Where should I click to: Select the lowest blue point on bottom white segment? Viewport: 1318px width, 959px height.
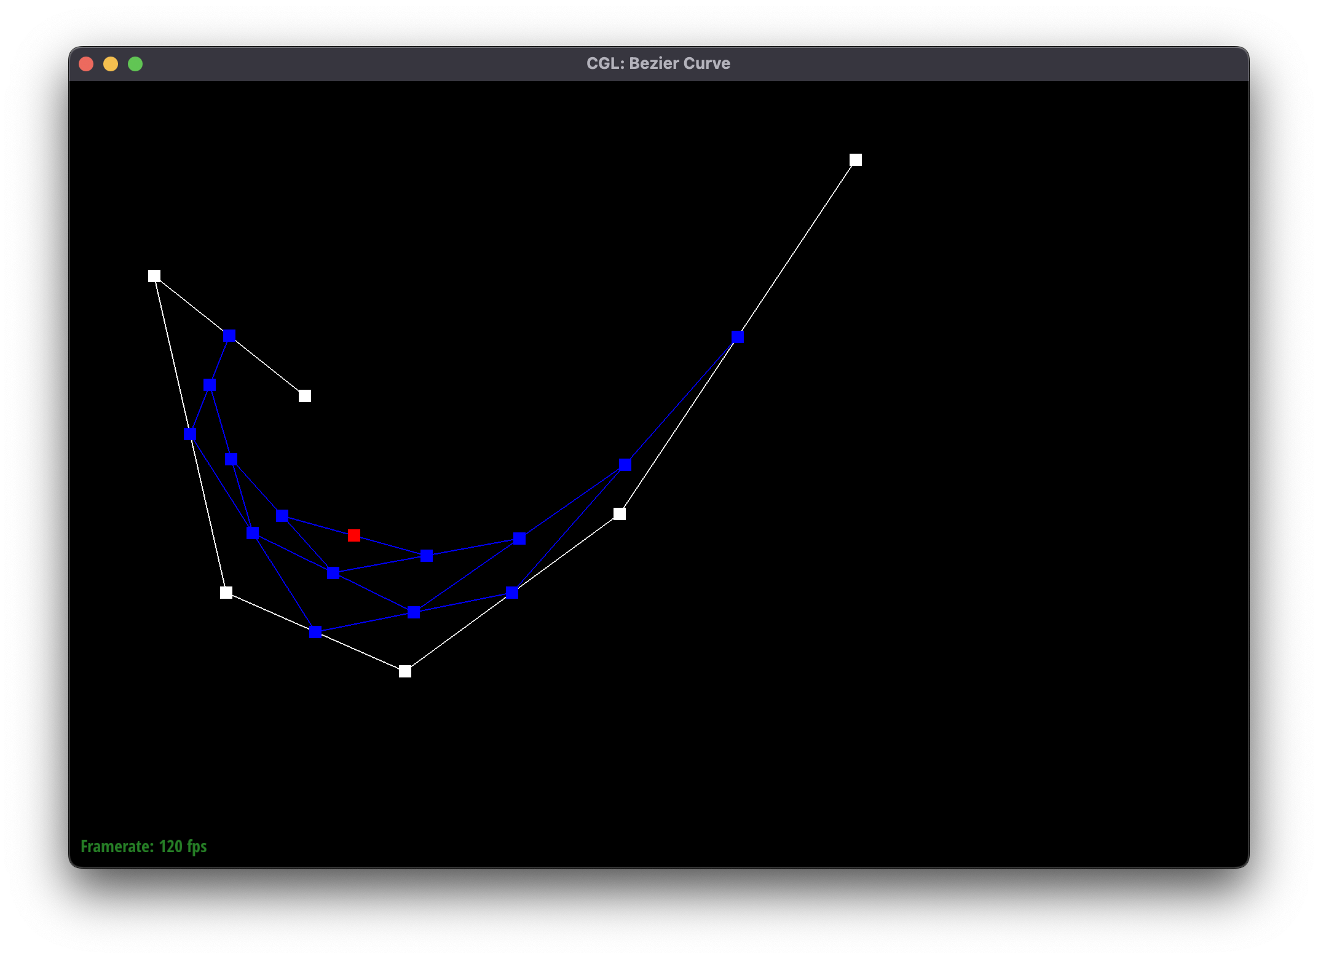pyautogui.click(x=315, y=632)
